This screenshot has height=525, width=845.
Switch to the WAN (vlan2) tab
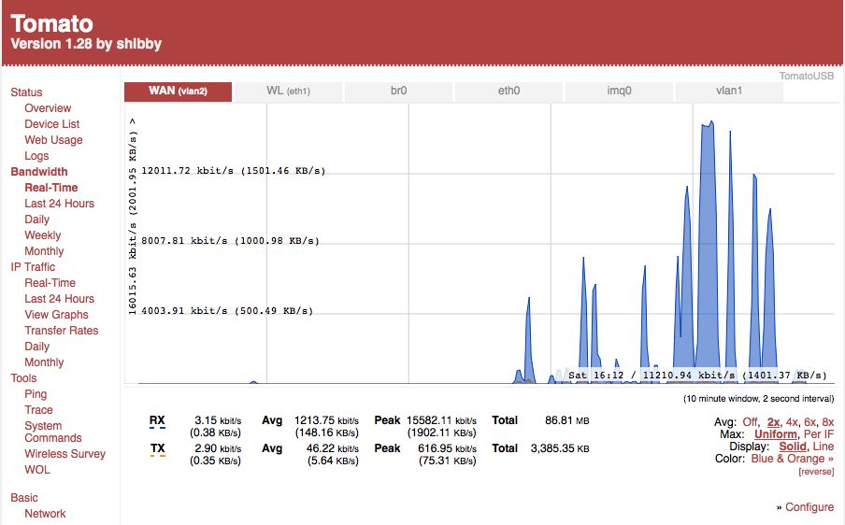tap(178, 91)
